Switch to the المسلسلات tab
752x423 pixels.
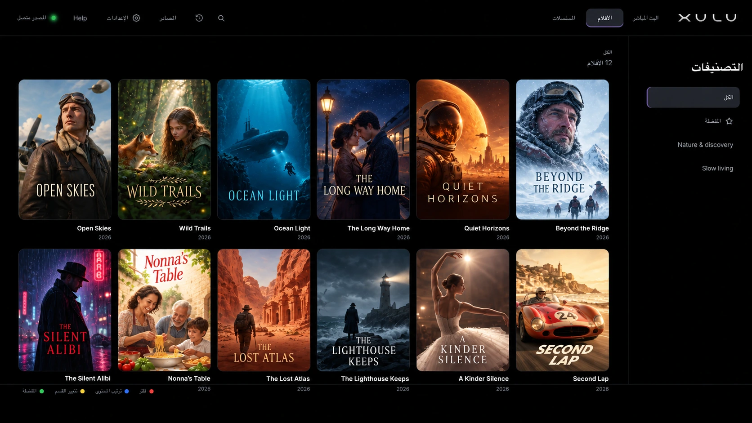[564, 18]
